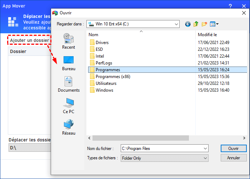The width and height of the screenshot is (250, 179).
Task: Select the PerfLogs folder name
Action: (x=104, y=63)
